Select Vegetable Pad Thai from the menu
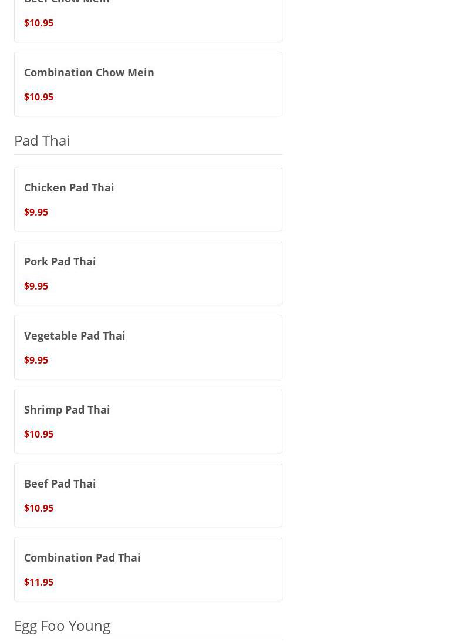 click(75, 335)
